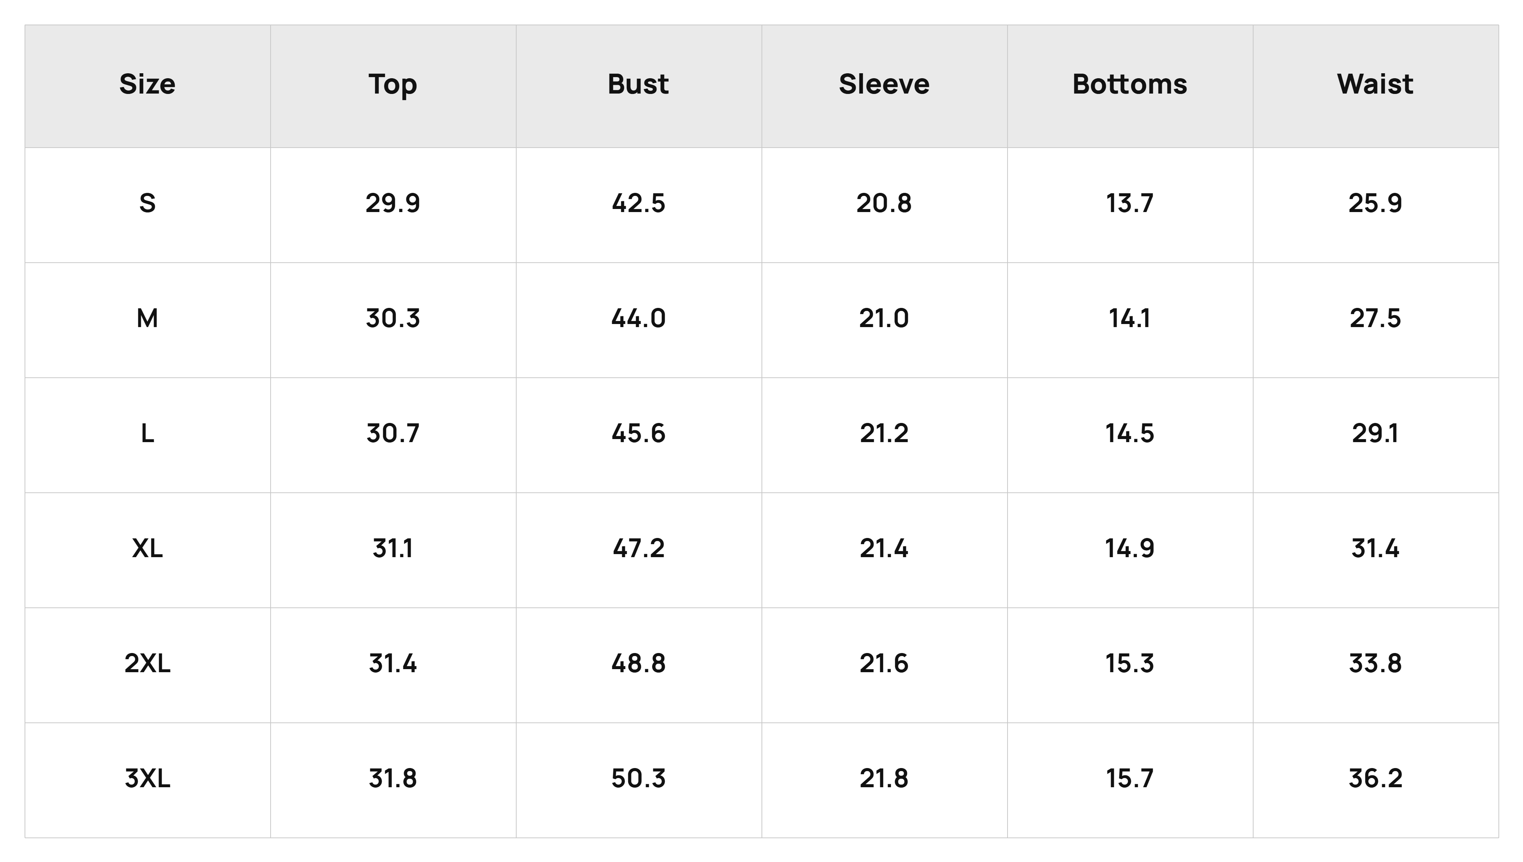This screenshot has width=1523, height=862.
Task: Click the 29.9 top value for S
Action: pyautogui.click(x=393, y=204)
